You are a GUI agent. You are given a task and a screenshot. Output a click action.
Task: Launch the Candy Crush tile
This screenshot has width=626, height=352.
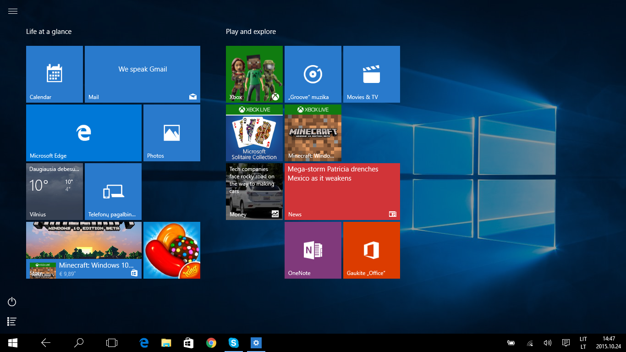point(172,250)
